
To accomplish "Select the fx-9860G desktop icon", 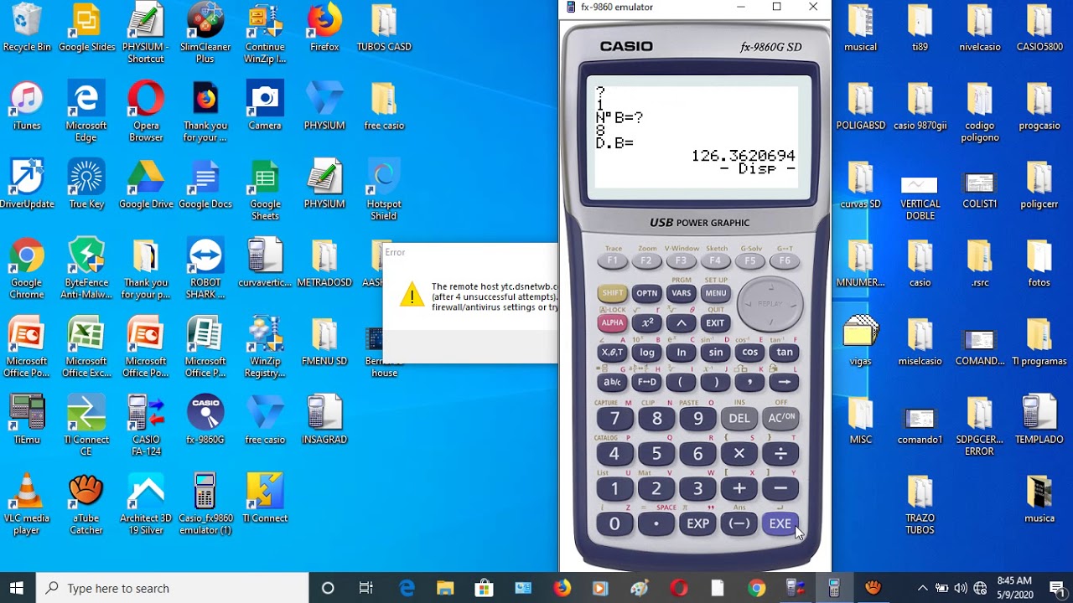I will pos(205,420).
